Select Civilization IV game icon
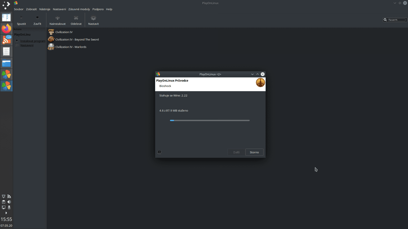 pos(51,32)
